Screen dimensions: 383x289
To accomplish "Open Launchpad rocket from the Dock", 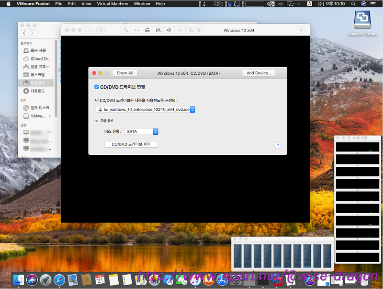I will pyautogui.click(x=45, y=280).
